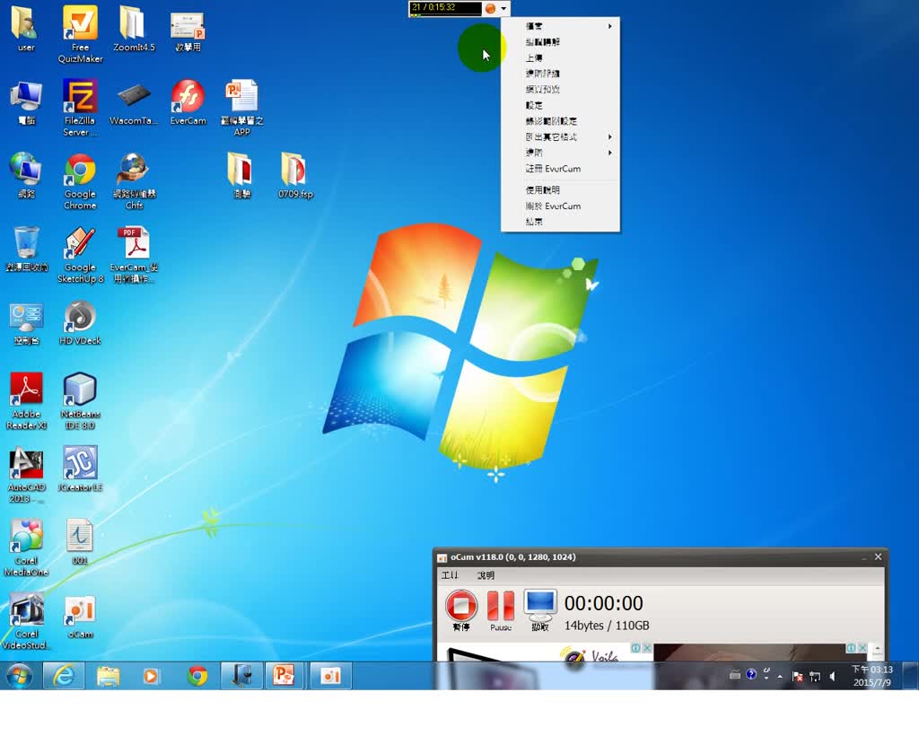919x736 pixels.
Task: Click the taskbar clock showing 03:13
Action: (872, 676)
